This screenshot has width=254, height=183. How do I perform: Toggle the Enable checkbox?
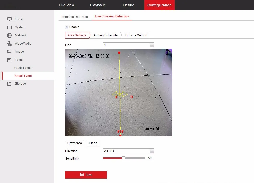click(67, 27)
